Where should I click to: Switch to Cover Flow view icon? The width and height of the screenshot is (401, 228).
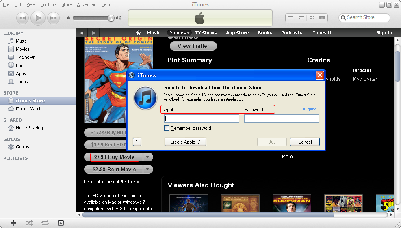(x=322, y=17)
